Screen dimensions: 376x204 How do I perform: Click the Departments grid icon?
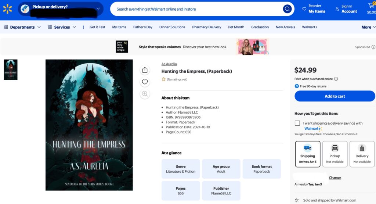point(6,27)
